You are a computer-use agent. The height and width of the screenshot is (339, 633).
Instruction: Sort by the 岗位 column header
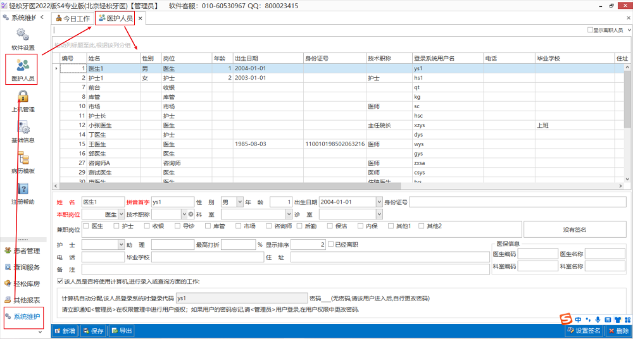pos(186,58)
